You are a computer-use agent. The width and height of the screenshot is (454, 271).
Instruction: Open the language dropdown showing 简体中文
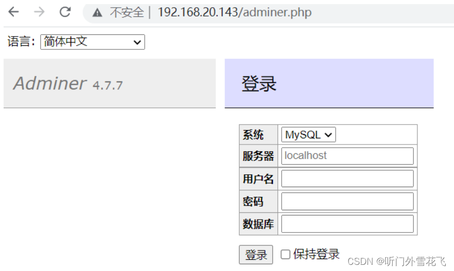pos(93,42)
